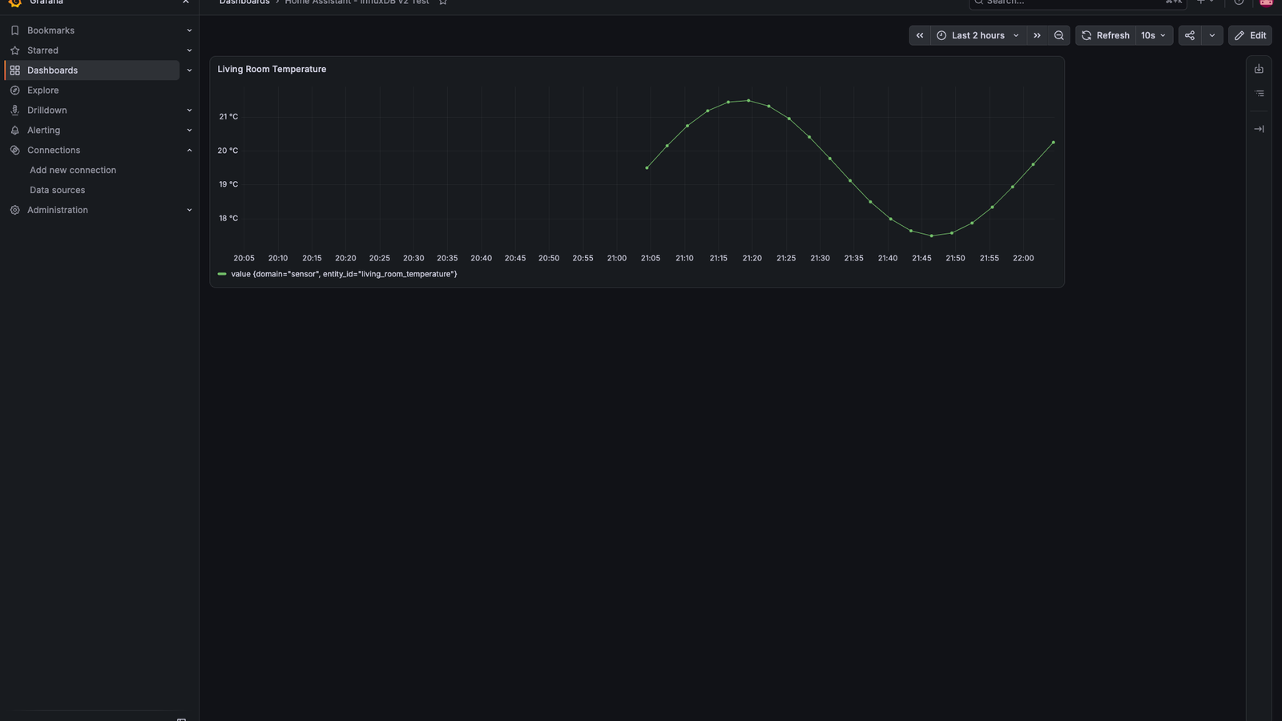This screenshot has height=721, width=1282.
Task: Toggle the living_room_temperature legend series
Action: [x=344, y=274]
